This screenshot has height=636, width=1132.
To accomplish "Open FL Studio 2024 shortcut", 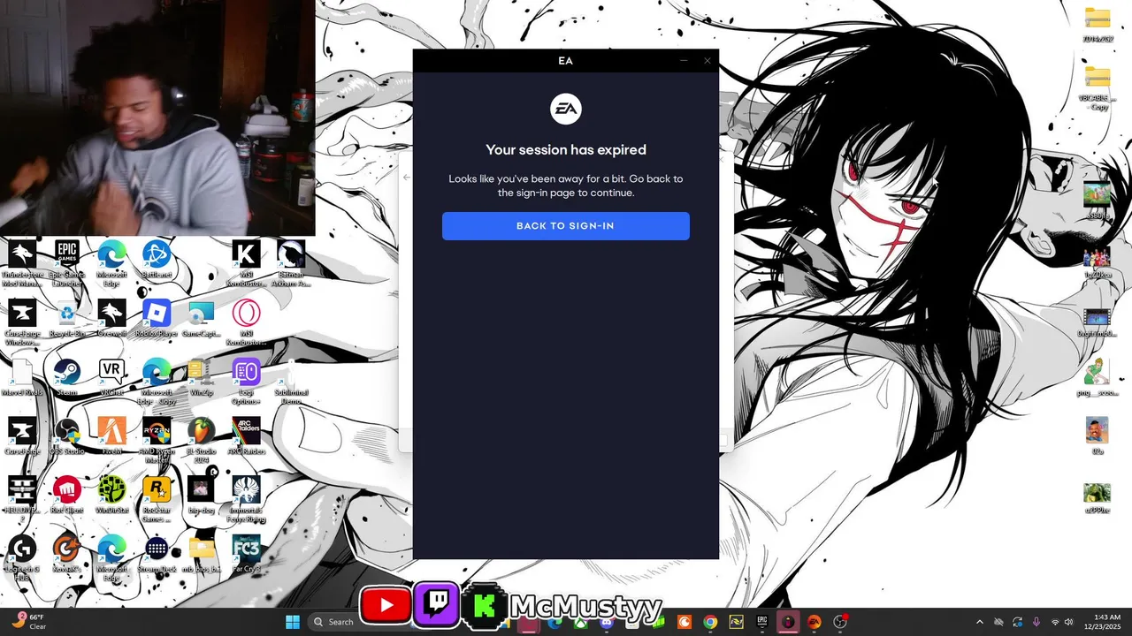I will coord(201,441).
